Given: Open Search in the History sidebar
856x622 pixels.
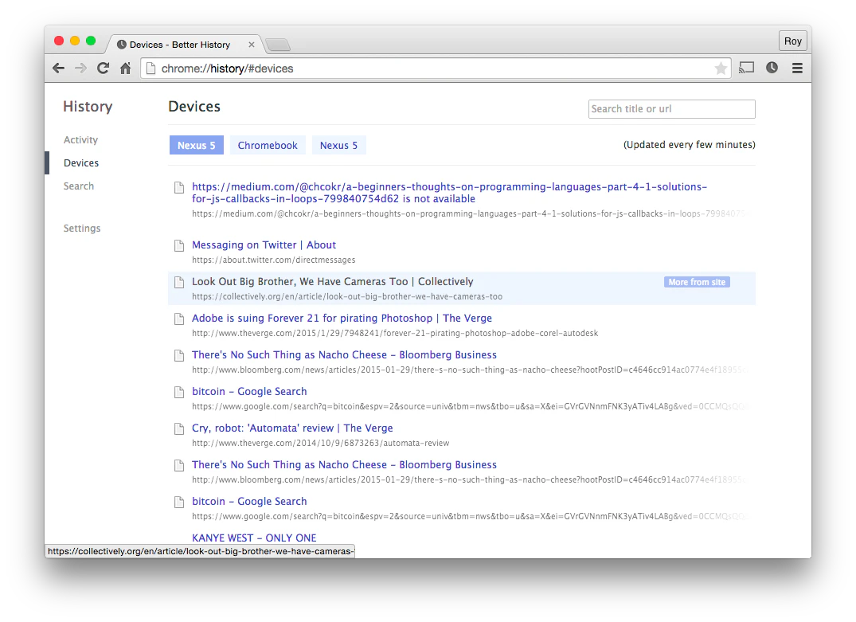Looking at the screenshot, I should (79, 186).
